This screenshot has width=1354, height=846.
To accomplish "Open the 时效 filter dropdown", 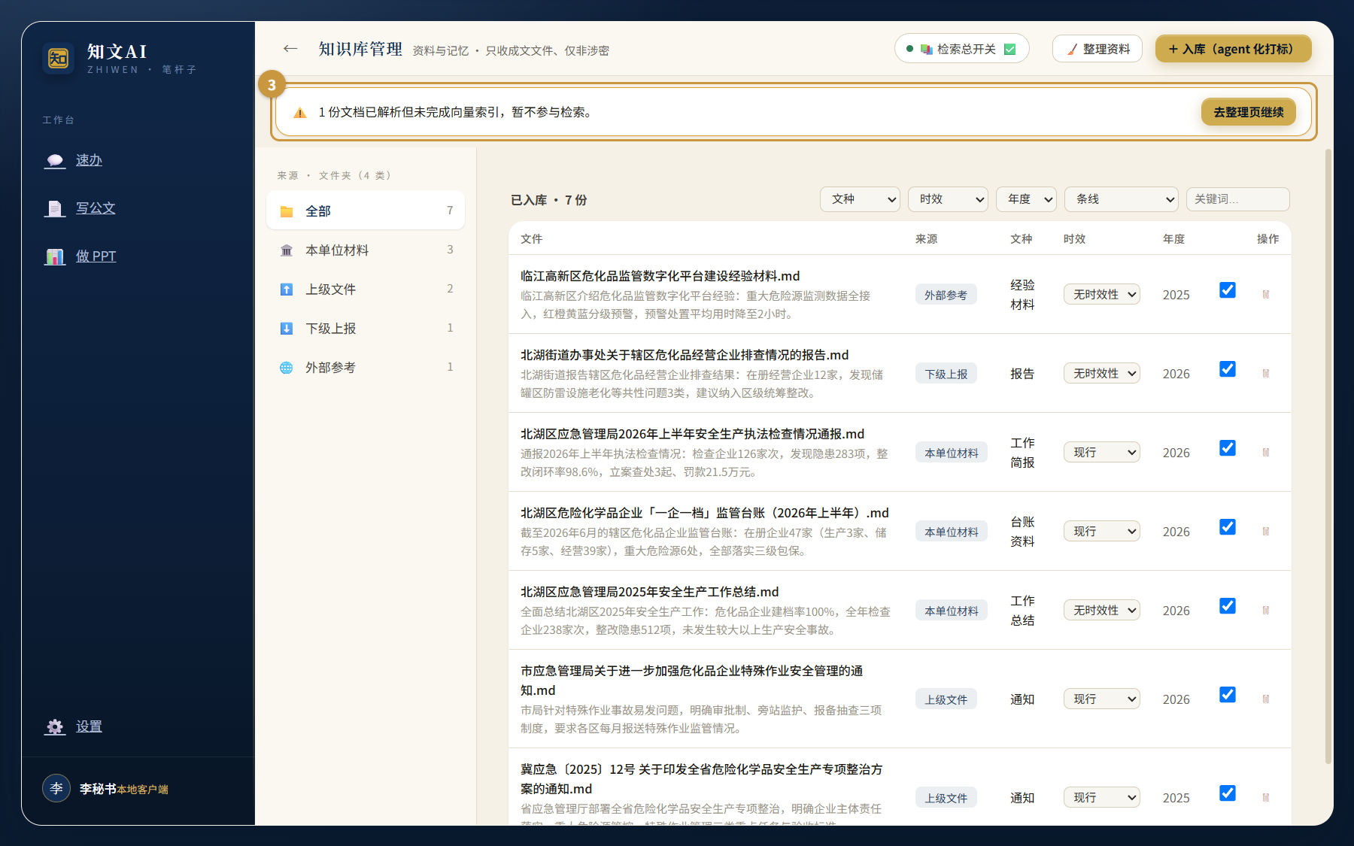I will [948, 199].
